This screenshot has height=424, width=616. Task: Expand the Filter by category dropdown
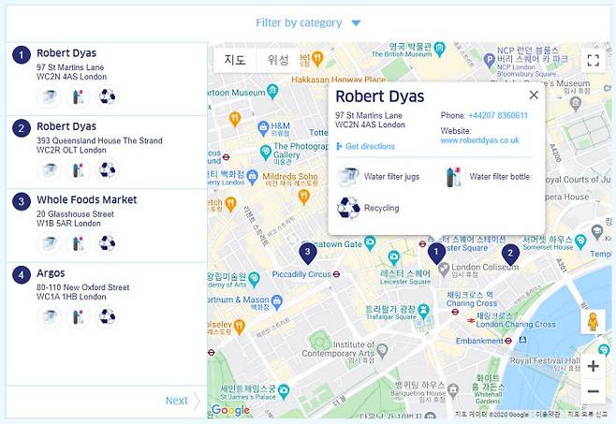(308, 23)
